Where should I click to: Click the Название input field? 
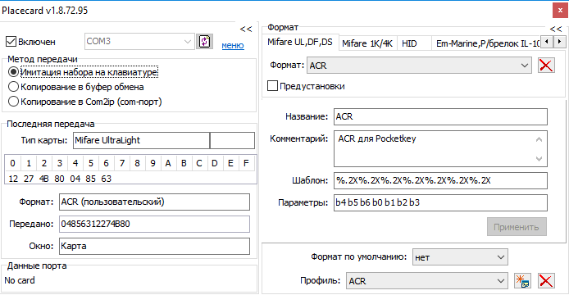(x=440, y=116)
